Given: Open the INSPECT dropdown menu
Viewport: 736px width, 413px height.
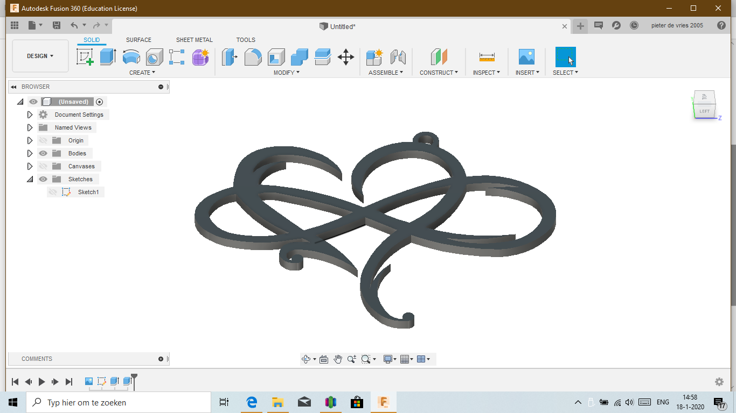Looking at the screenshot, I should coord(487,73).
